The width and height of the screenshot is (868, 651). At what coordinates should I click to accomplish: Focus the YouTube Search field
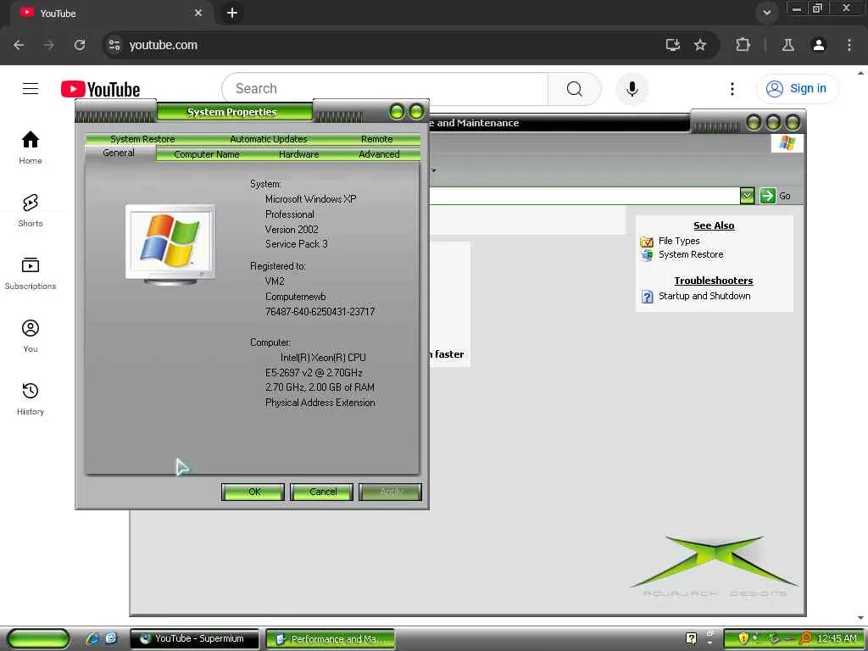tap(385, 88)
